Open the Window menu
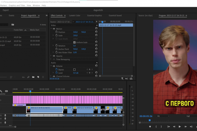Image resolution: width=197 pixels, height=131 pixels. (x=36, y=5)
